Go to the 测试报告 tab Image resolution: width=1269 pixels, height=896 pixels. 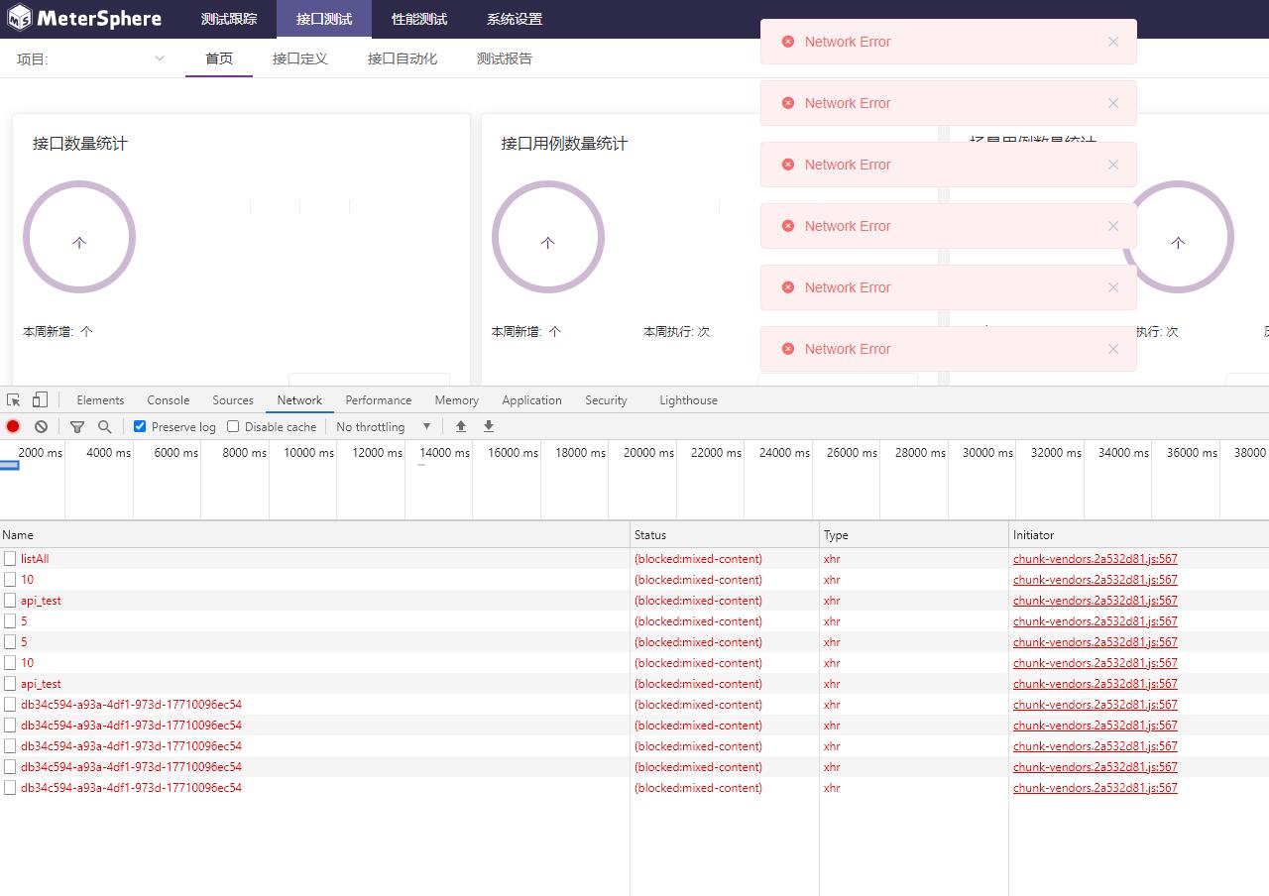click(x=505, y=58)
